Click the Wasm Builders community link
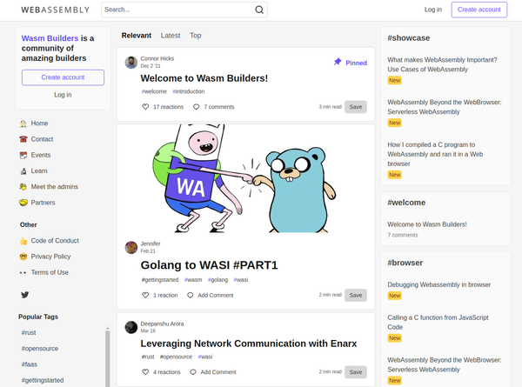Screen dimensions: 522x387 tap(50, 38)
